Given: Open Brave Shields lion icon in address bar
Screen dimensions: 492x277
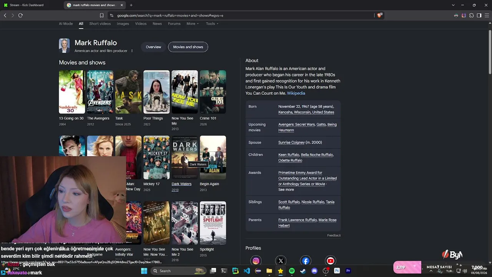Looking at the screenshot, I should click(x=379, y=15).
